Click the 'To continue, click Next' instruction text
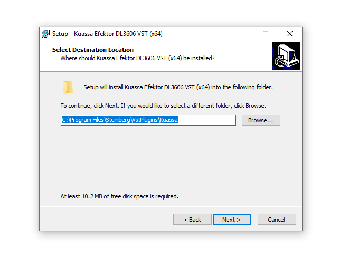This screenshot has height=275, width=349. coord(163,106)
